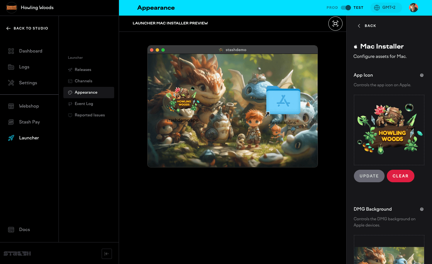Open the Event Log page
The image size is (432, 264).
(84, 104)
